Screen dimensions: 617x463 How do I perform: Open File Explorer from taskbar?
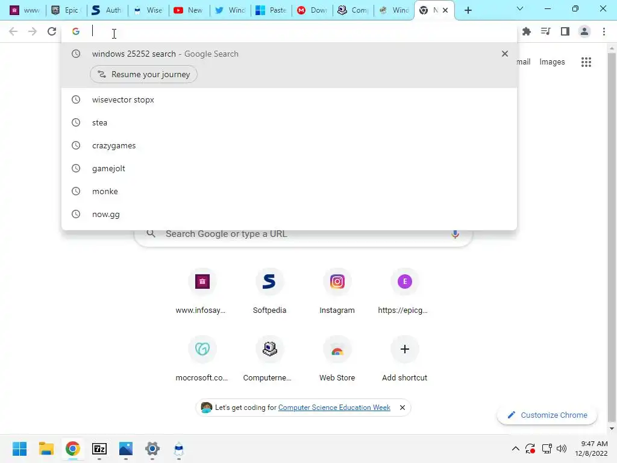(x=46, y=449)
